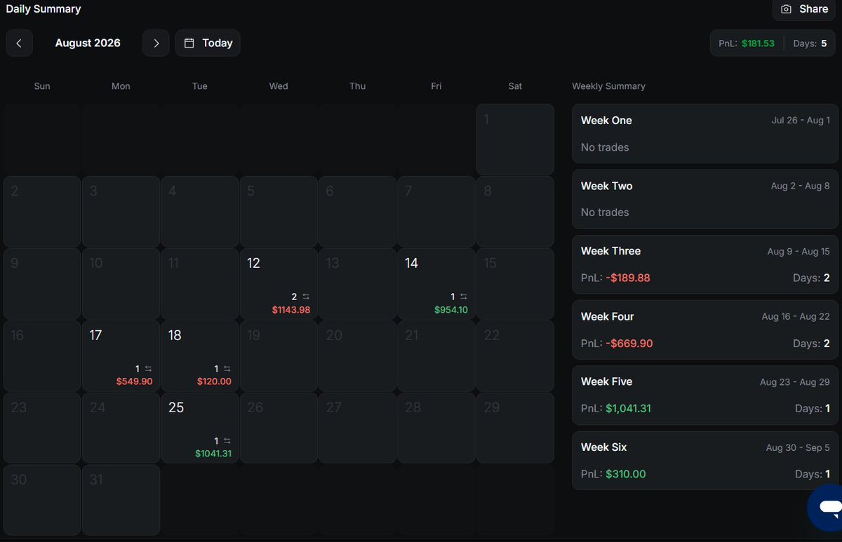Click the Today calendar button
The height and width of the screenshot is (542, 842).
(x=208, y=43)
